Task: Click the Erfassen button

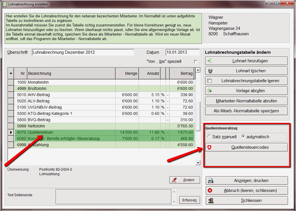Action: coord(190,200)
